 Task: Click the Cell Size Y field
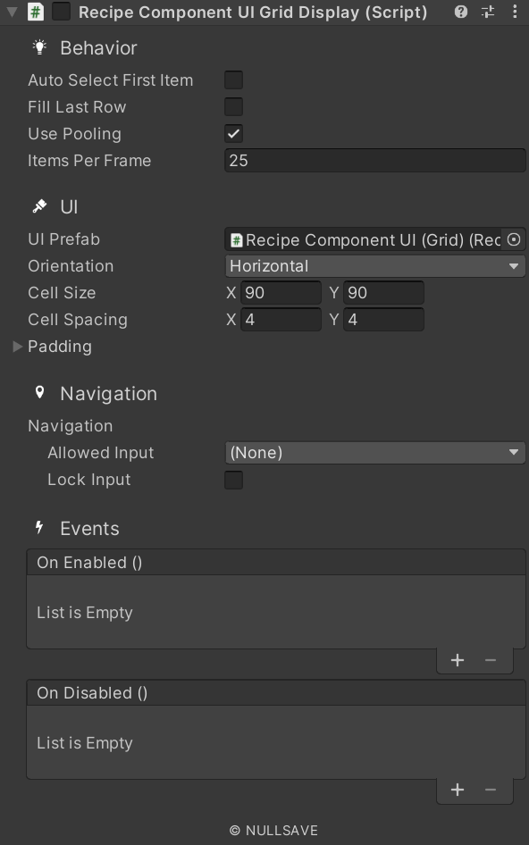[383, 293]
